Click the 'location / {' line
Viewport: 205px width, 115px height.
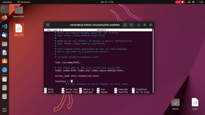click(x=63, y=81)
